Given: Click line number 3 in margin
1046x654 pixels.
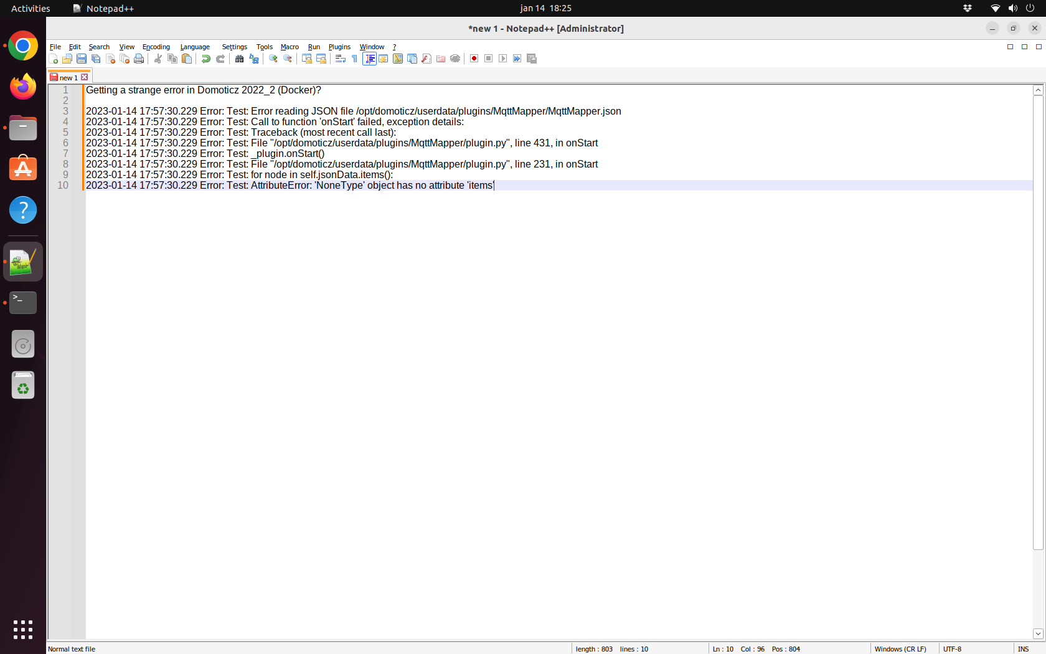Looking at the screenshot, I should pyautogui.click(x=65, y=111).
